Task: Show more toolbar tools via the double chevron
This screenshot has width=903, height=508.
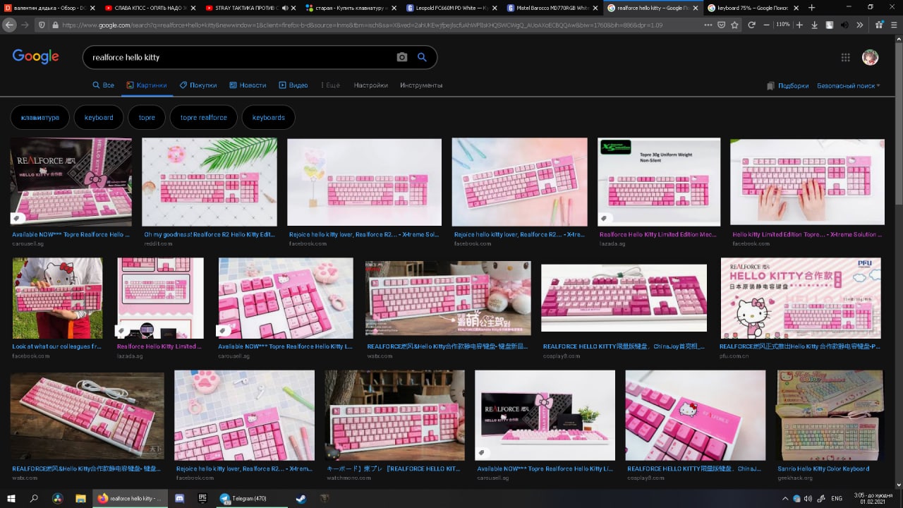Action: [x=860, y=25]
